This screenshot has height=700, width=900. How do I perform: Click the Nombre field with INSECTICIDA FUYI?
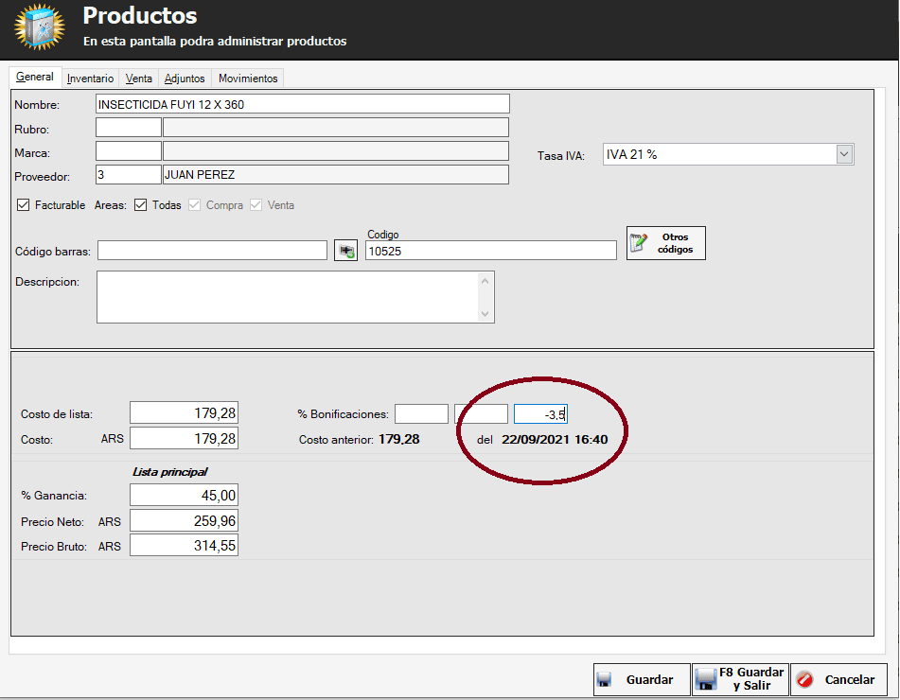[303, 104]
